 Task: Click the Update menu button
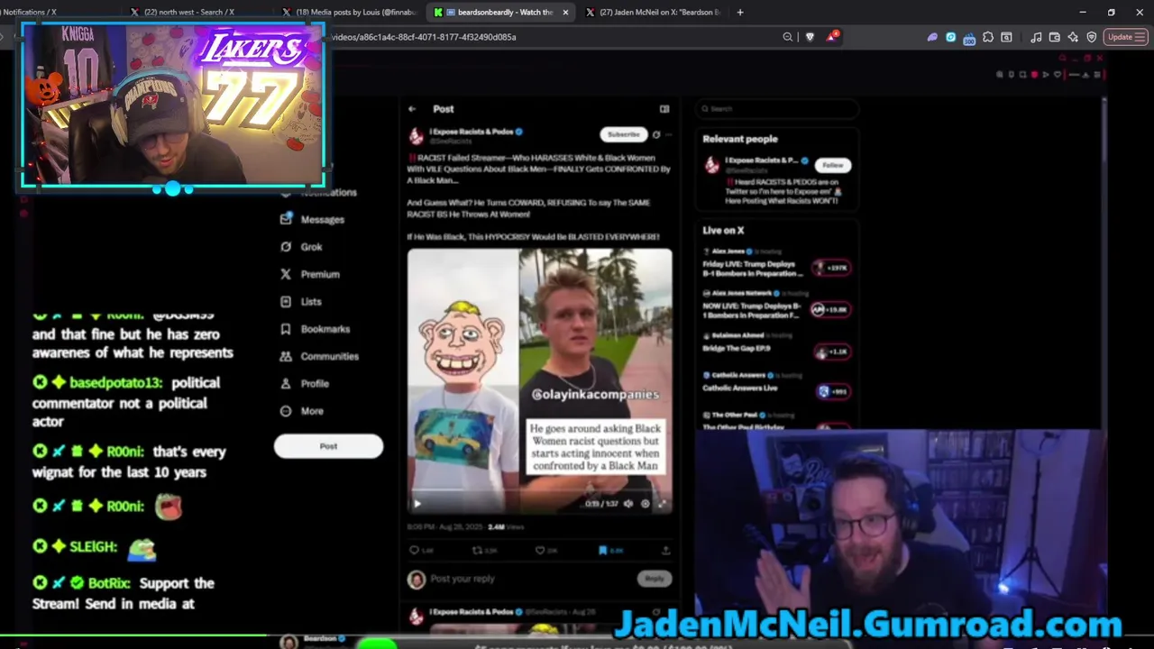1125,37
